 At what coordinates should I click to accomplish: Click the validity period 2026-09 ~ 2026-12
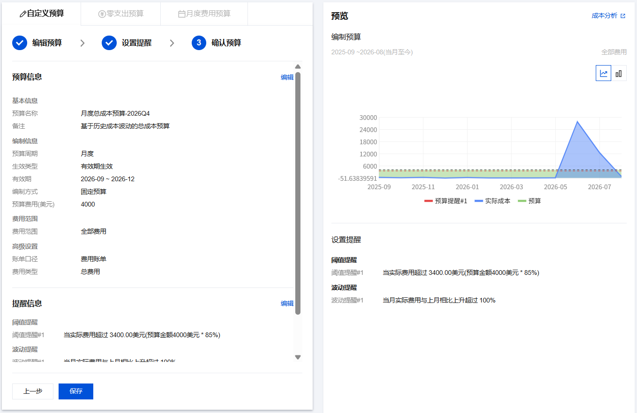108,179
